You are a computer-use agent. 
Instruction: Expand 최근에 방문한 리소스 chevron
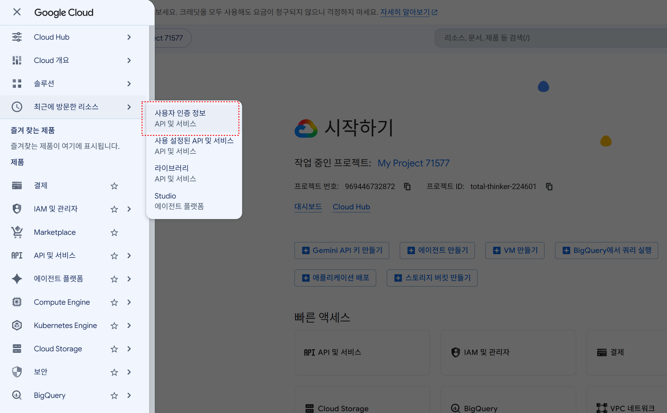(x=129, y=107)
